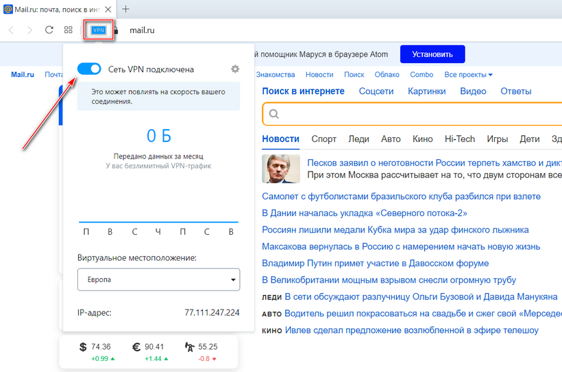This screenshot has width=562, height=372.
Task: Switch to the "Спорт" news tab
Action: pyautogui.click(x=323, y=139)
